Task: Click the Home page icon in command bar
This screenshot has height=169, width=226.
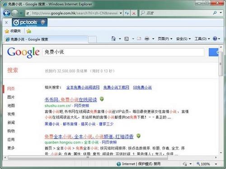Action: click(x=113, y=39)
